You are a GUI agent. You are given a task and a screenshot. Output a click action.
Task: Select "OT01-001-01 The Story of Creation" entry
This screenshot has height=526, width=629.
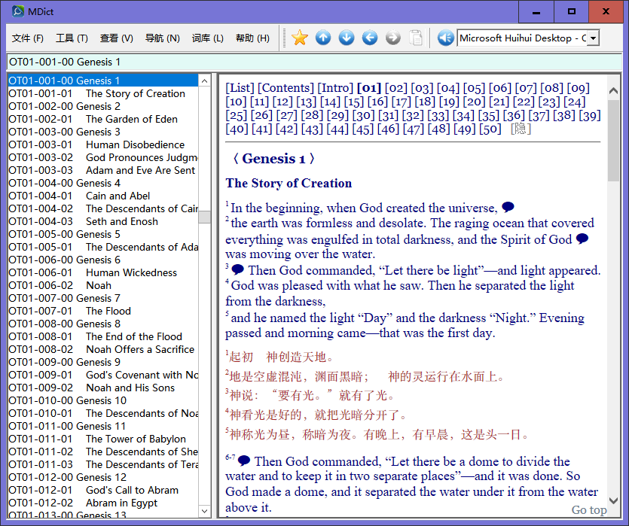pos(103,93)
